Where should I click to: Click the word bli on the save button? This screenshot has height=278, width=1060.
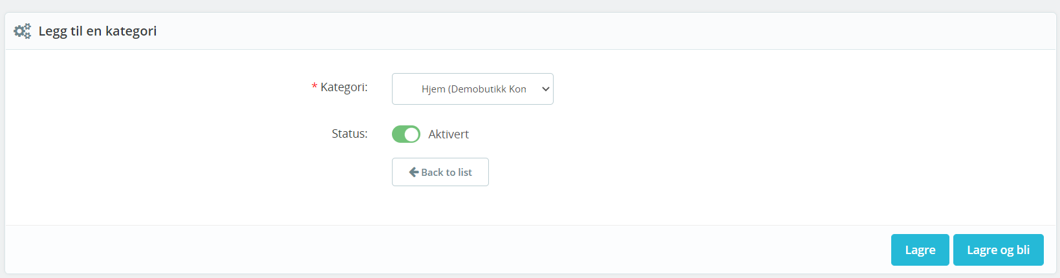(x=1023, y=250)
